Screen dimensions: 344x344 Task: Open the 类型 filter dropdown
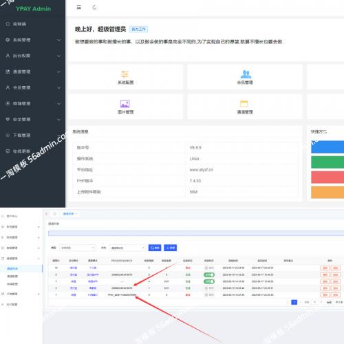[x=77, y=248]
